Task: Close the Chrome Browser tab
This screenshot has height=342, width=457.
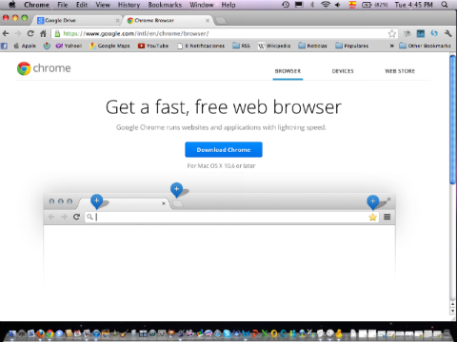Action: [x=208, y=20]
